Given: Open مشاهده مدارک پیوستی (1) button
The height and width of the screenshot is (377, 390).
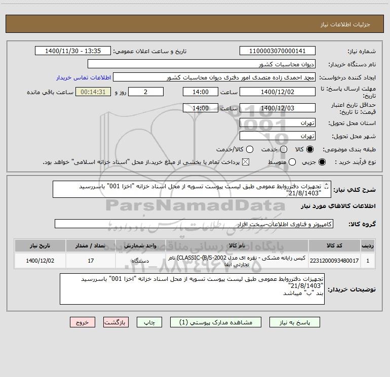Looking at the screenshot, I should tap(216, 322).
